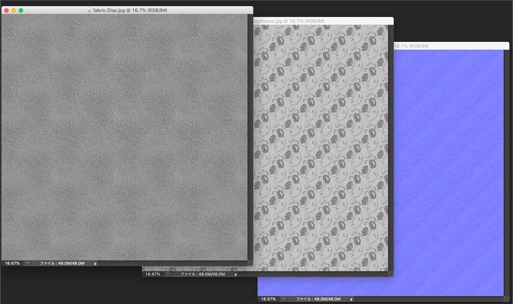Click file size info in normal map status bar
The width and height of the screenshot is (513, 304).
pyautogui.click(x=318, y=299)
